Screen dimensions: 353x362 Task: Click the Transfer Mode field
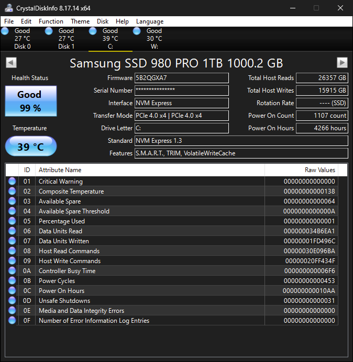[x=182, y=116]
